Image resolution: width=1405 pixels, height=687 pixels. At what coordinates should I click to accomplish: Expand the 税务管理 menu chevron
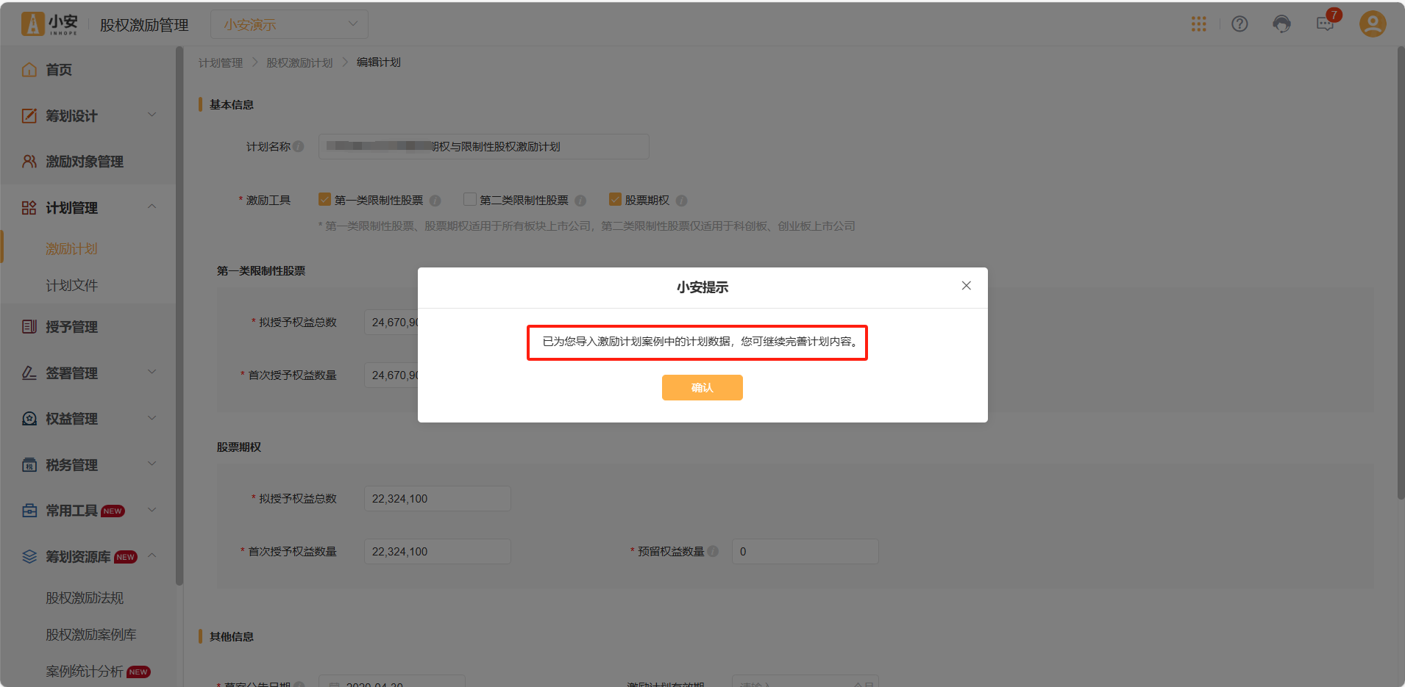pyautogui.click(x=152, y=464)
